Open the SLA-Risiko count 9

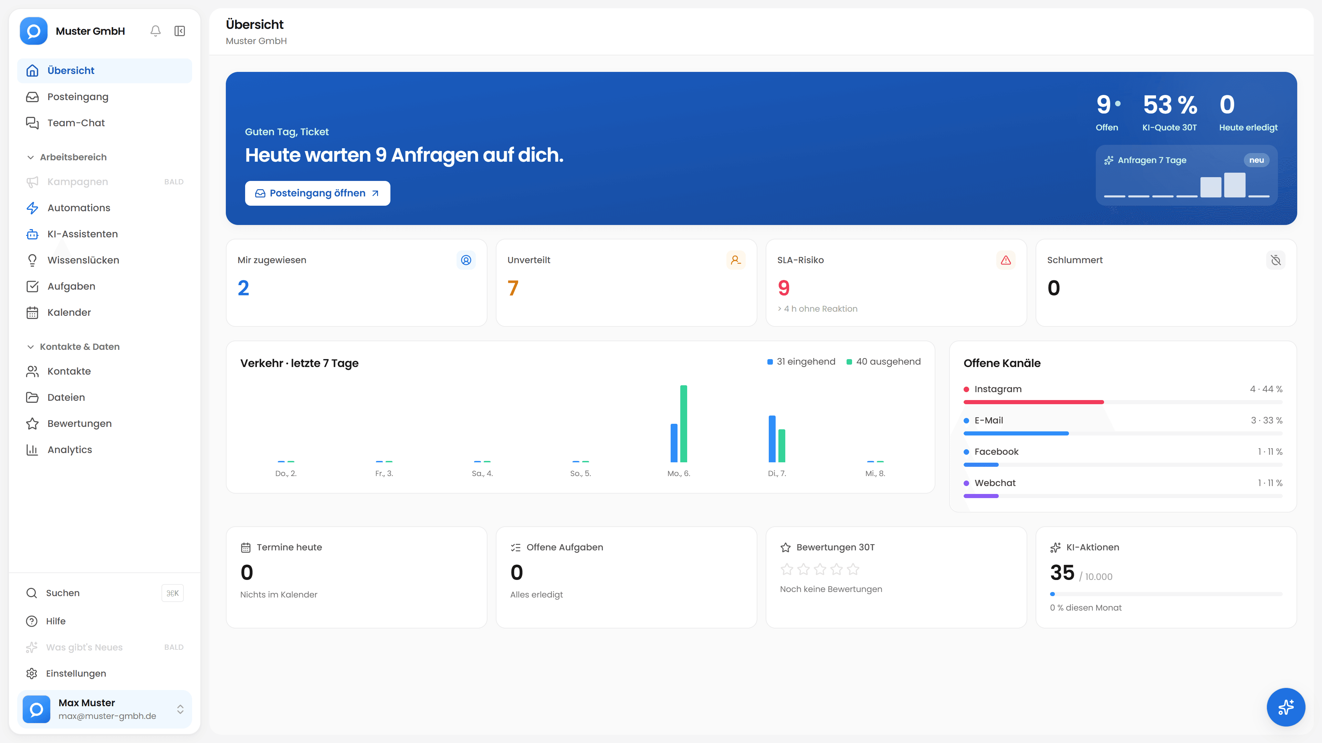tap(784, 288)
